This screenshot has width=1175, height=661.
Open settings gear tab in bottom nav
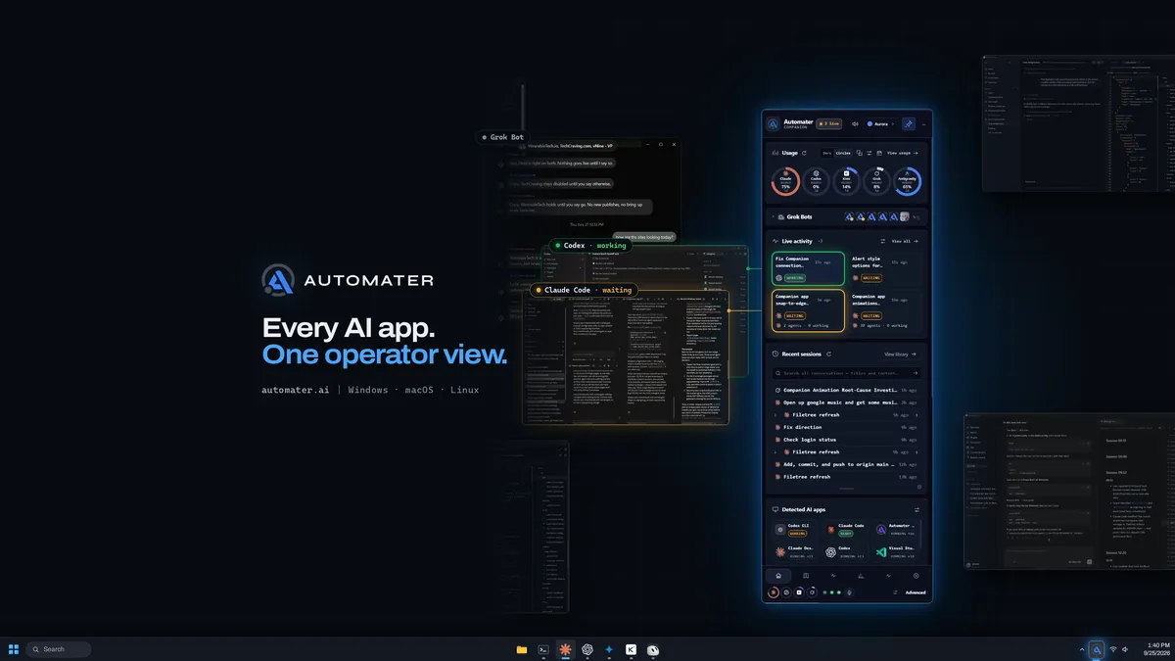pos(916,576)
